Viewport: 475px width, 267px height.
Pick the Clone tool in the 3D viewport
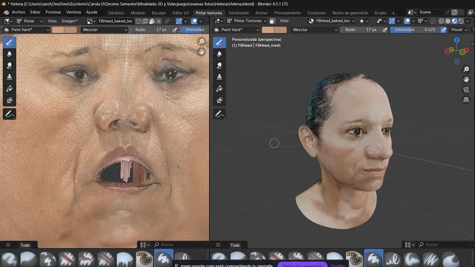click(219, 77)
